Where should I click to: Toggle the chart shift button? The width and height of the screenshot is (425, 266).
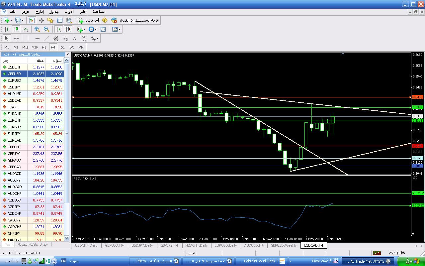click(x=68, y=29)
